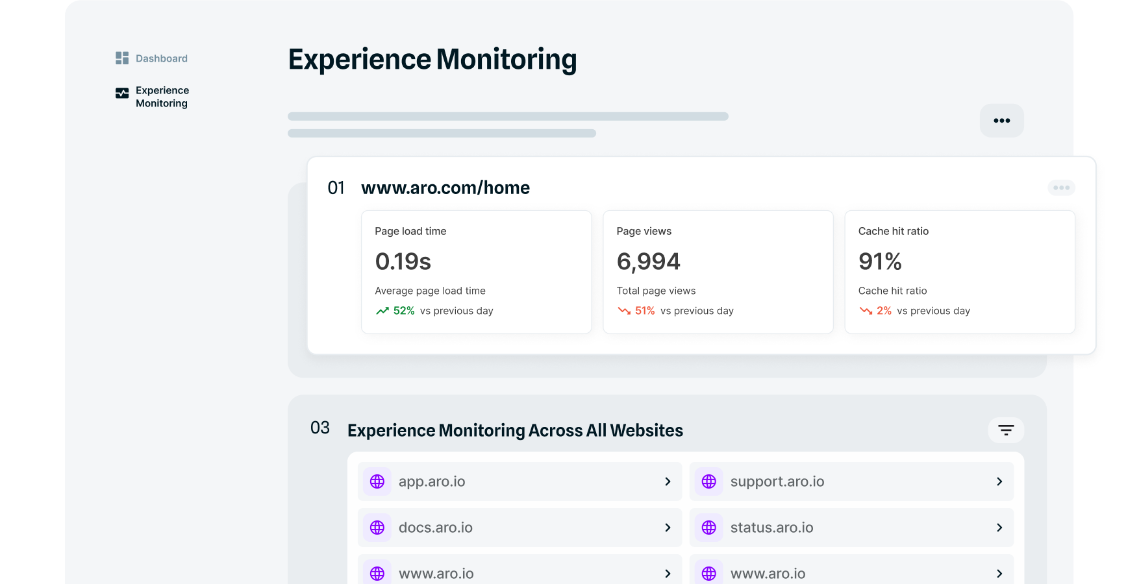The image size is (1139, 584).
Task: Expand the status.aro.io row chevron
Action: point(999,528)
